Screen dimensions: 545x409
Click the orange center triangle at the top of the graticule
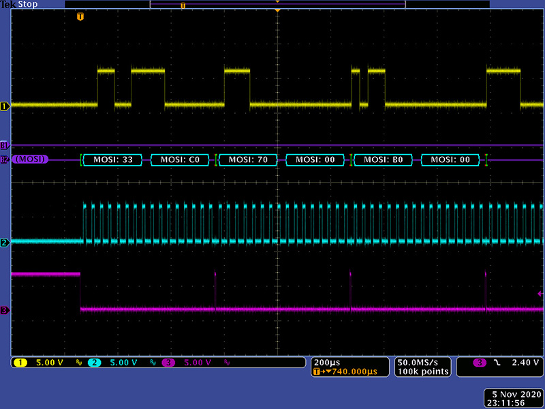(277, 11)
